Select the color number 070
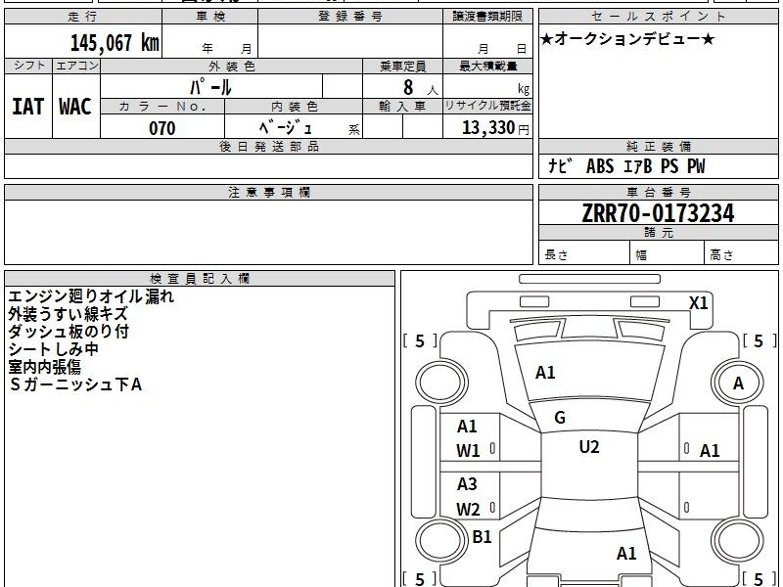783x587 pixels. (x=162, y=128)
